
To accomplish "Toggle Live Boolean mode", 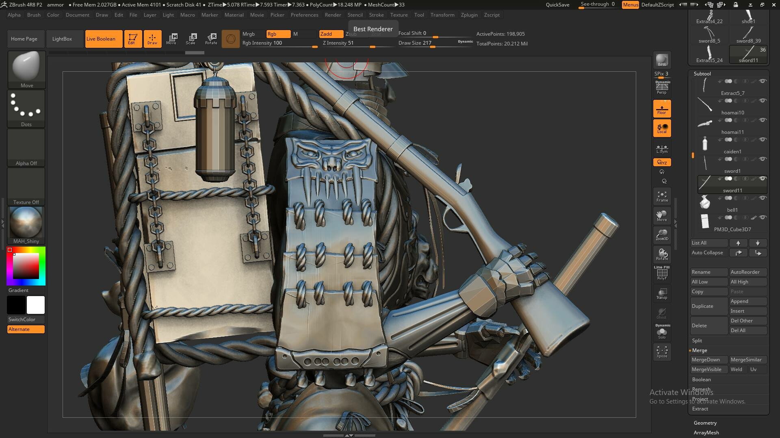I will 104,39.
